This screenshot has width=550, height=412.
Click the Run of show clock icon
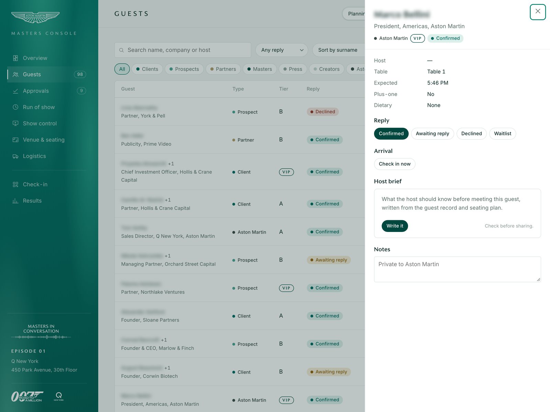coord(15,107)
